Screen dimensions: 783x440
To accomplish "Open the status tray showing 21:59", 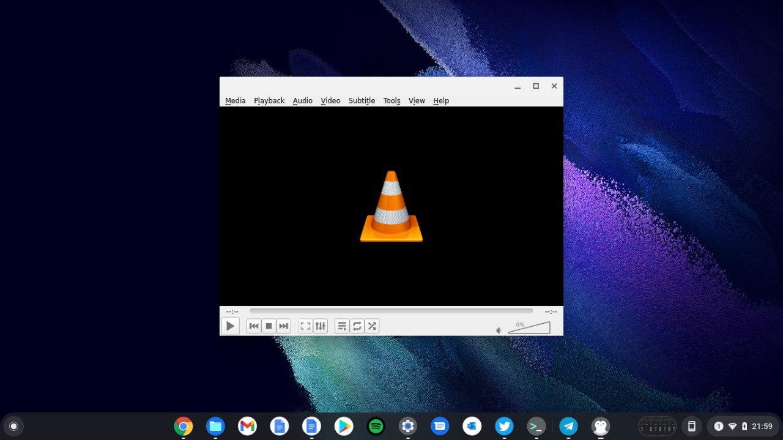I will click(743, 426).
